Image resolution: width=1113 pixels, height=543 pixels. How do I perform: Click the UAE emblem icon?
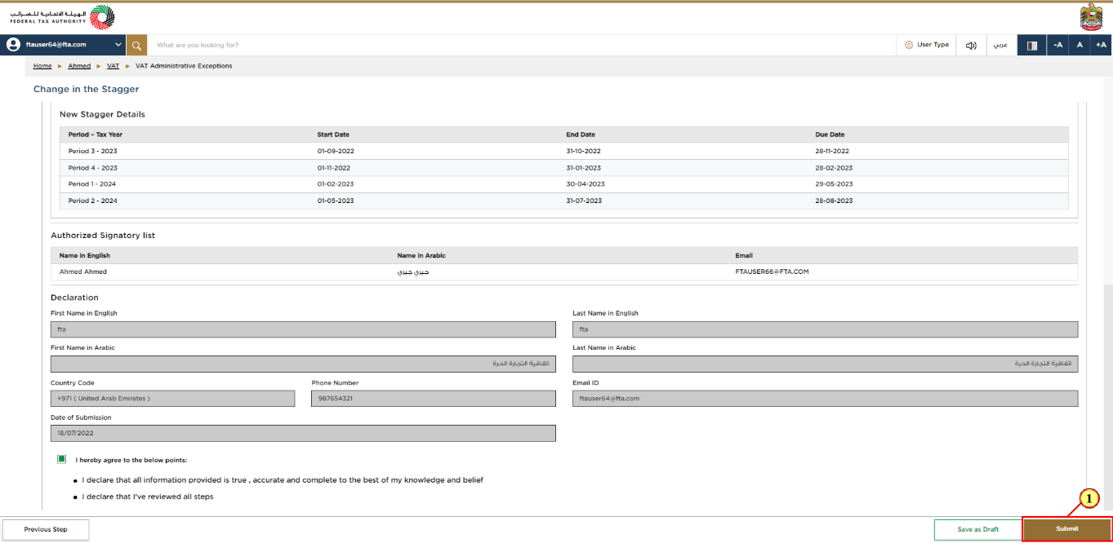[1091, 17]
